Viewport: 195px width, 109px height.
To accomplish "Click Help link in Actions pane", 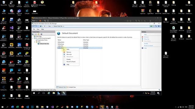I will 145,48.
